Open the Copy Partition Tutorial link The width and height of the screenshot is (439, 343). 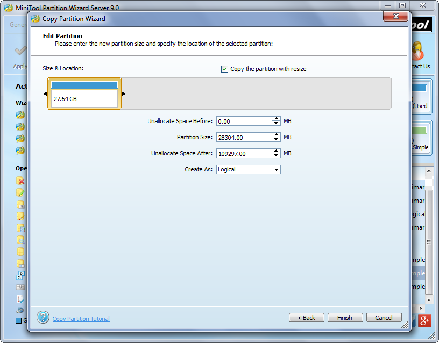point(81,319)
